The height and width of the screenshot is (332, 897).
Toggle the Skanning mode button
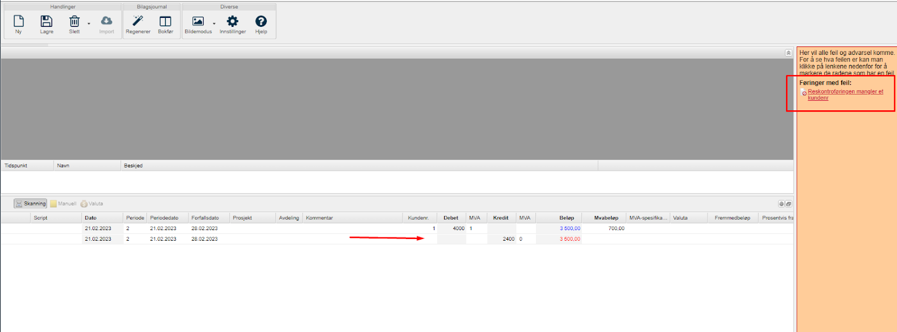click(x=31, y=204)
